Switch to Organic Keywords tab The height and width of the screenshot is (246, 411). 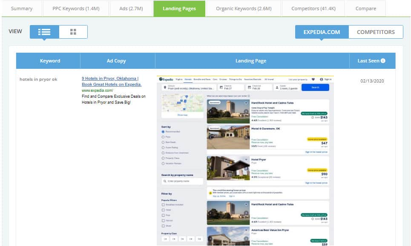tap(242, 8)
